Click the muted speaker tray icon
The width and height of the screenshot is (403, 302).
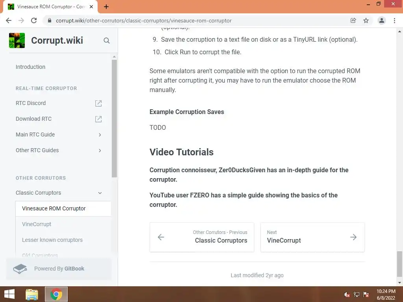coord(347,295)
